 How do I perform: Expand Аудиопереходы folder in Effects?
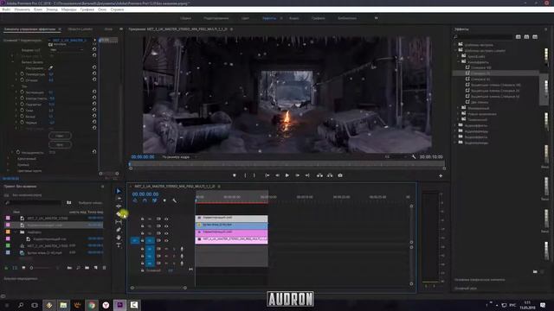tap(455, 131)
